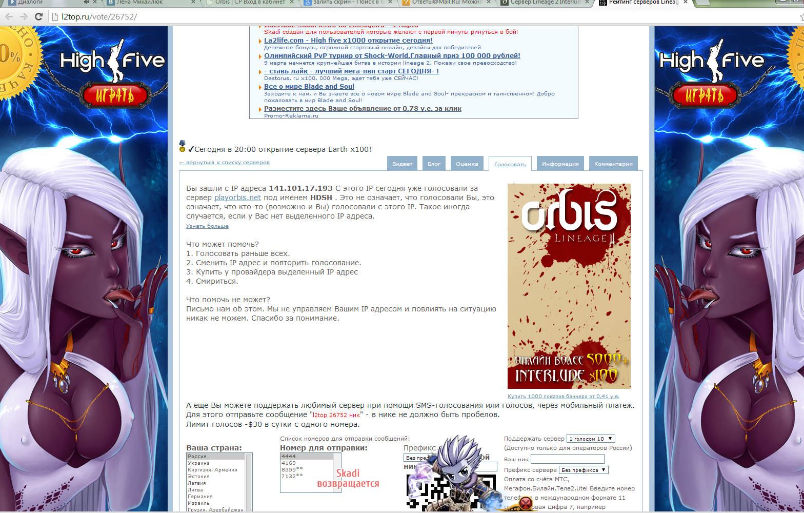
Task: Select Германия in the country list
Action: tap(215, 496)
